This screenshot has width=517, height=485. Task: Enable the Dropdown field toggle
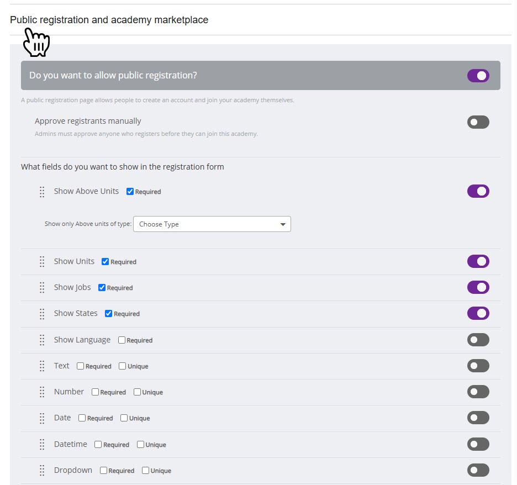tap(478, 470)
